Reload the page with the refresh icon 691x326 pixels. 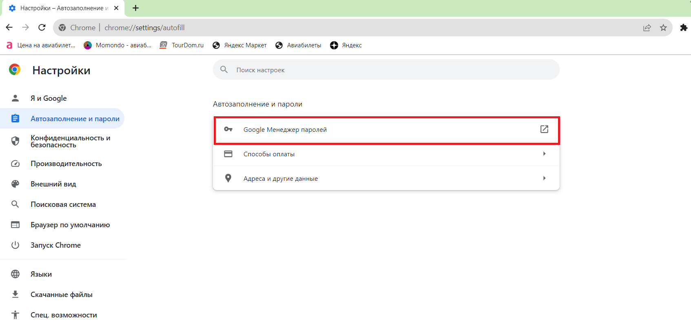pos(42,27)
